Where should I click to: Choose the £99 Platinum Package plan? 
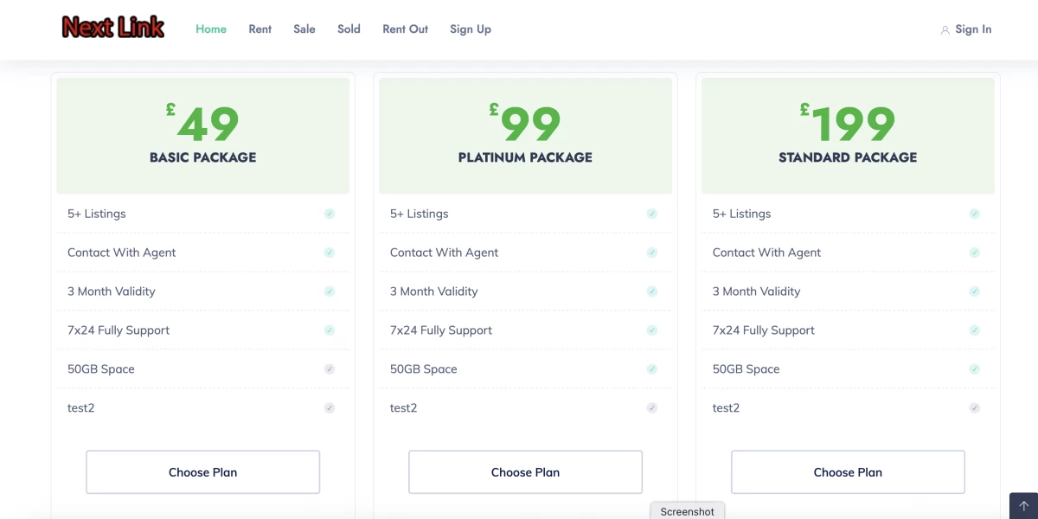pyautogui.click(x=525, y=472)
